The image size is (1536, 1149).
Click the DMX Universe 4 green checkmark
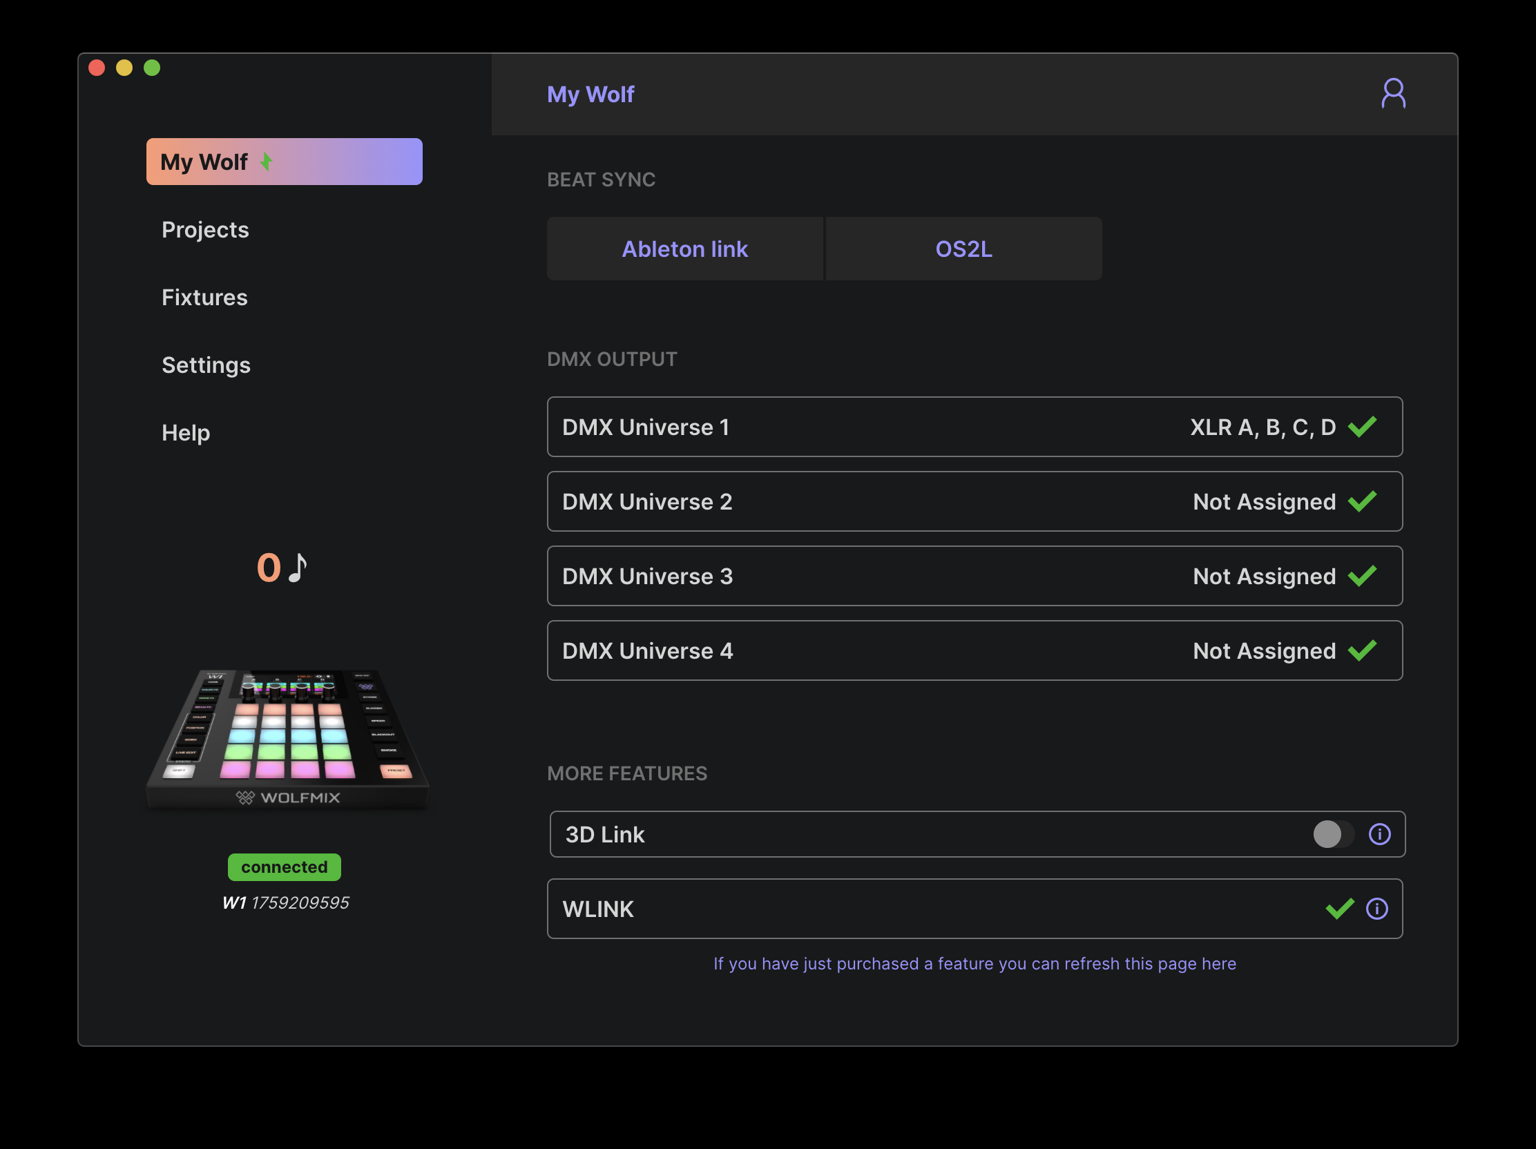(x=1362, y=650)
